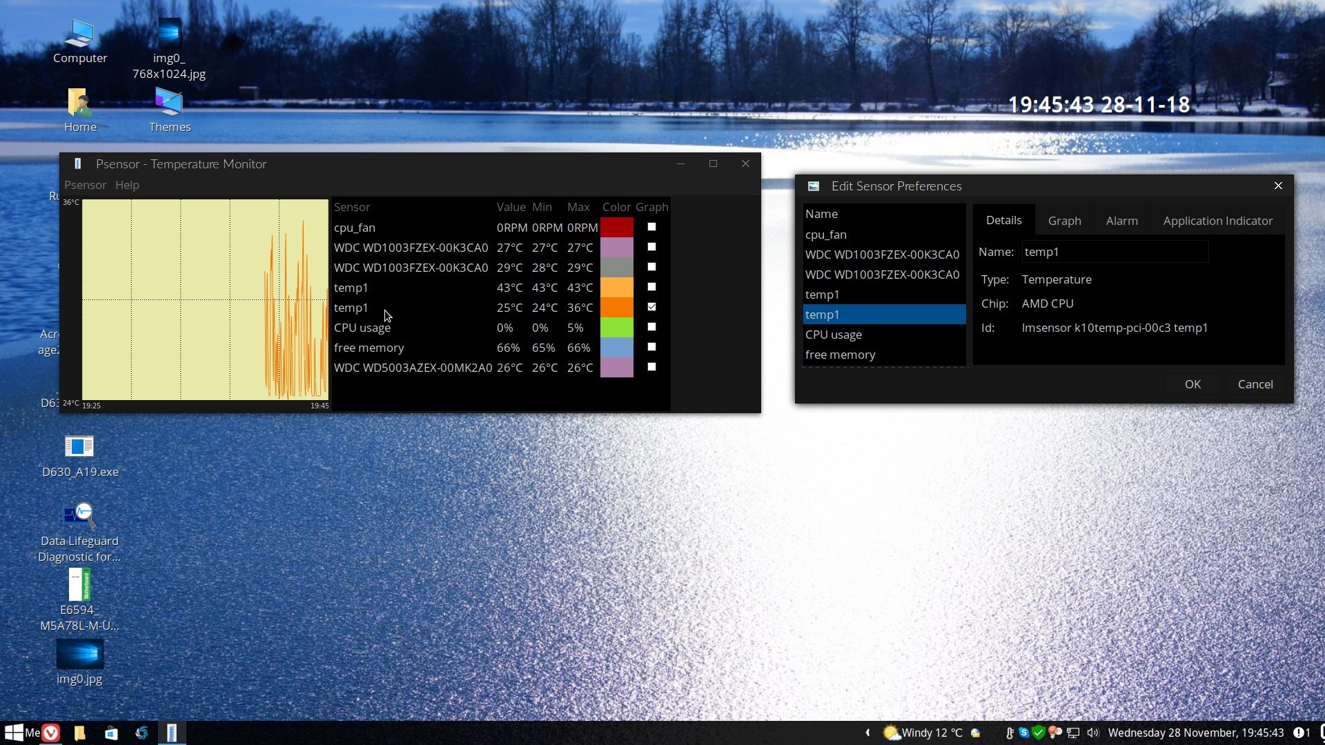Image resolution: width=1325 pixels, height=745 pixels.
Task: Open the Psensor menu
Action: coord(85,185)
